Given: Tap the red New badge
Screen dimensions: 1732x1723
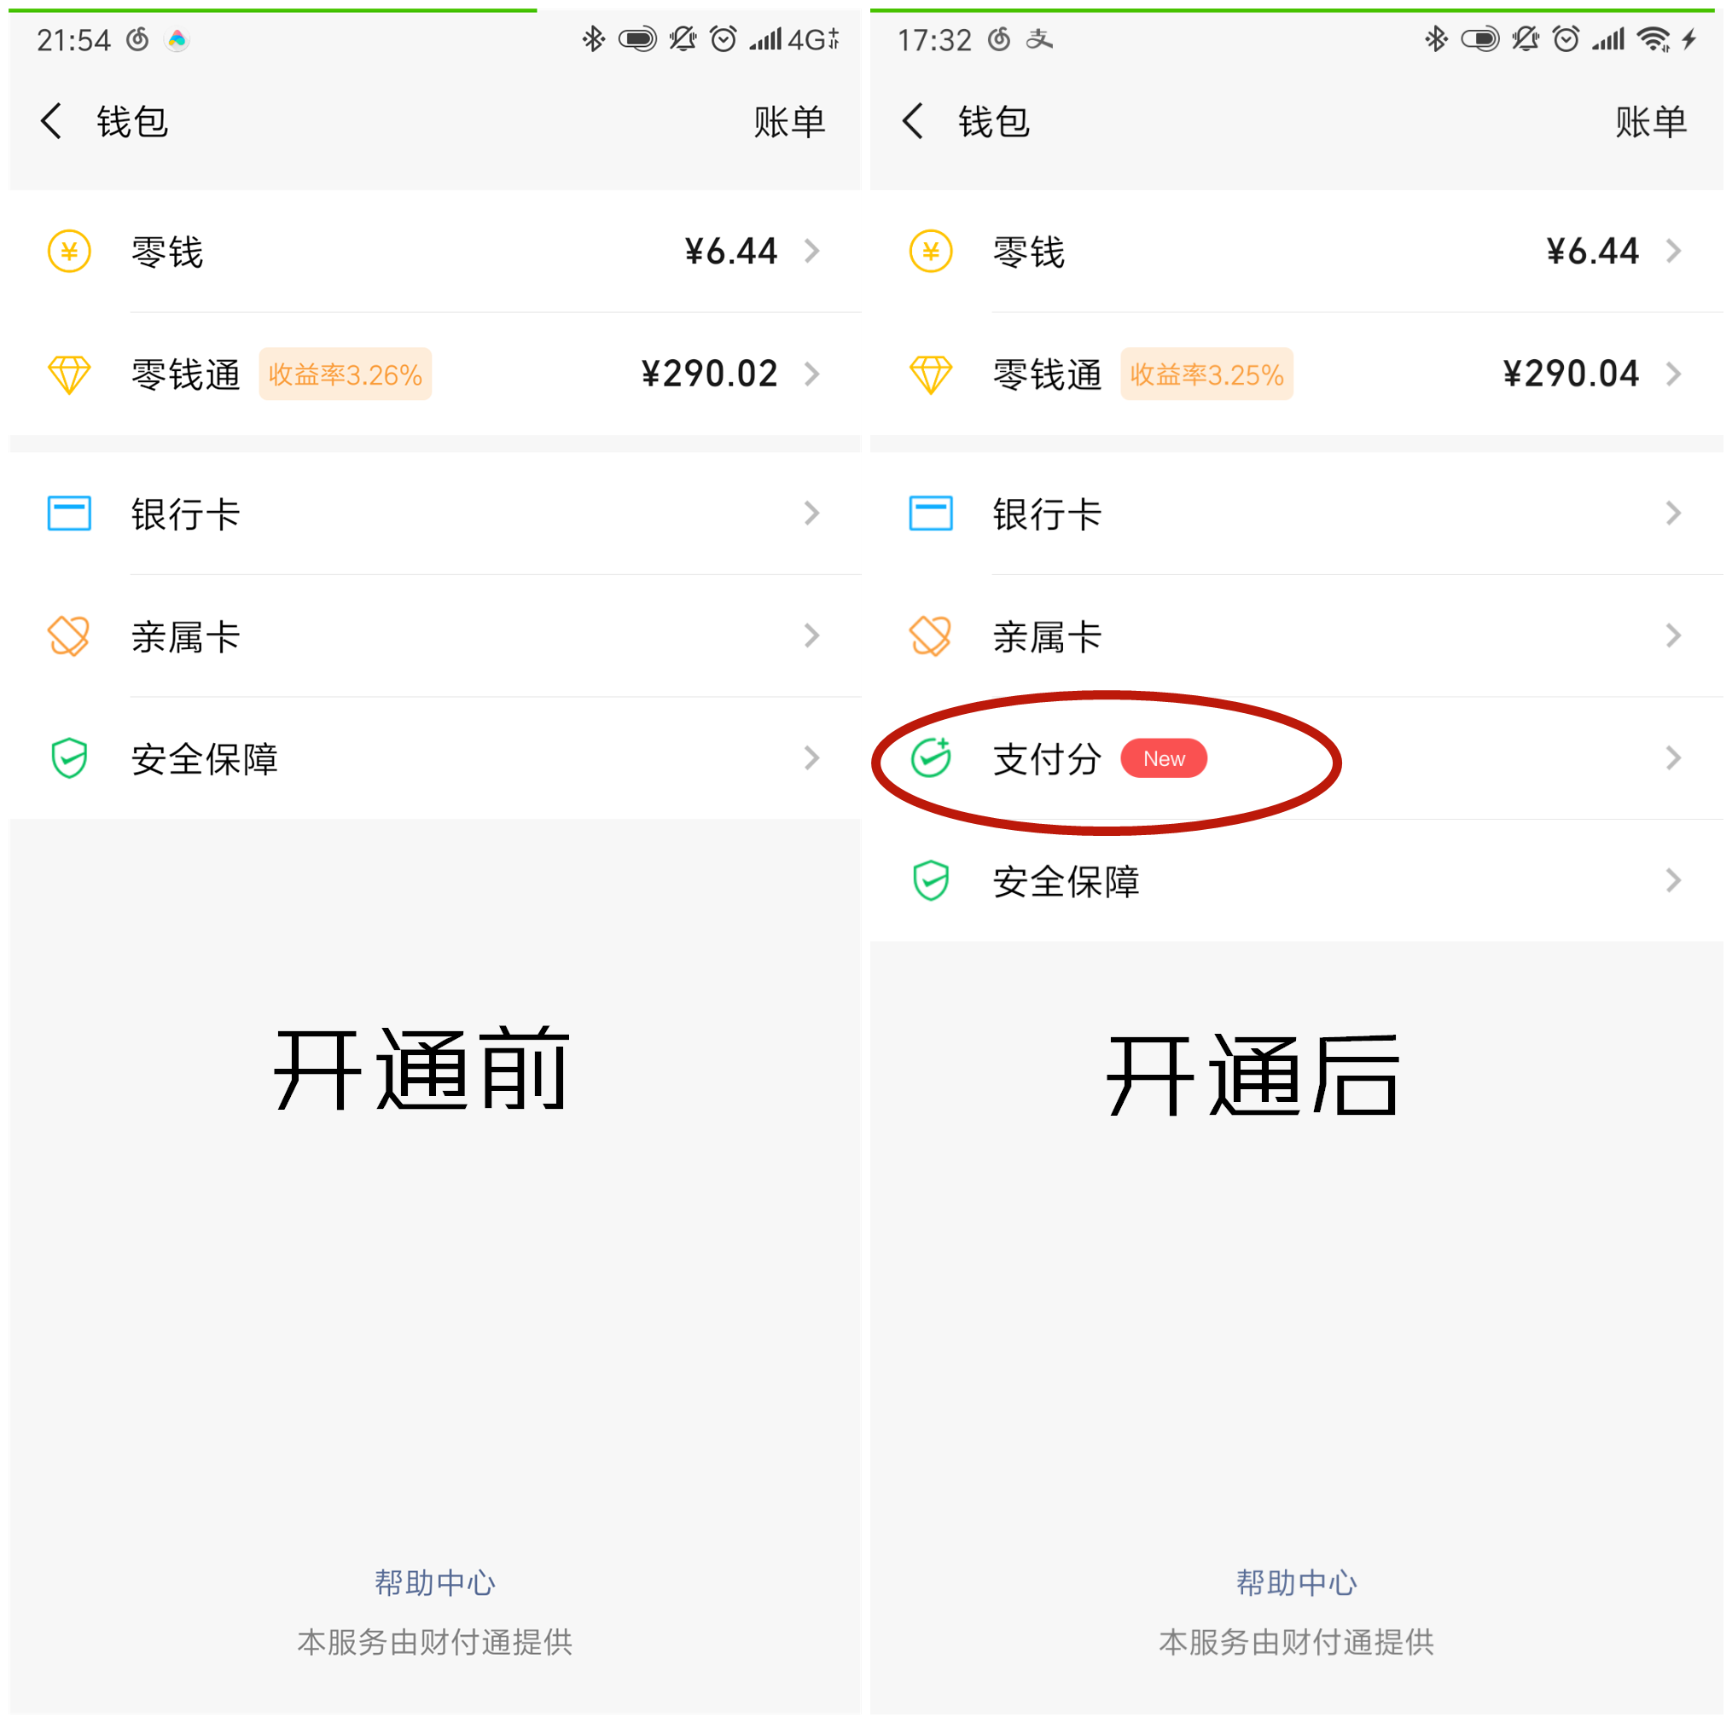Looking at the screenshot, I should (1164, 758).
